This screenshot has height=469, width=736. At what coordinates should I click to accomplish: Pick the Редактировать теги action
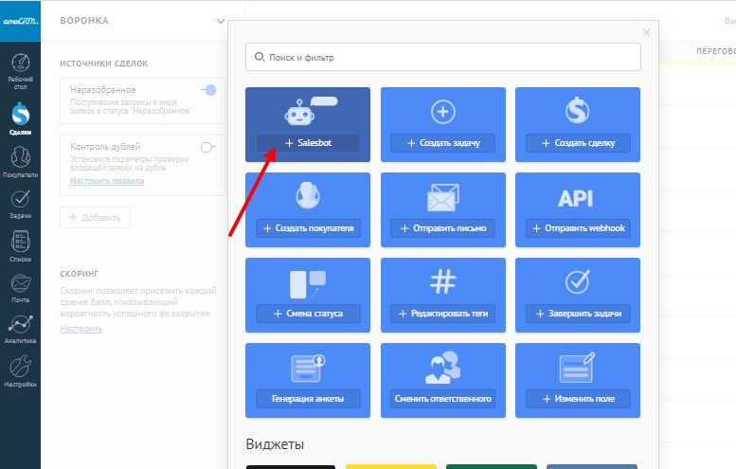tap(443, 314)
